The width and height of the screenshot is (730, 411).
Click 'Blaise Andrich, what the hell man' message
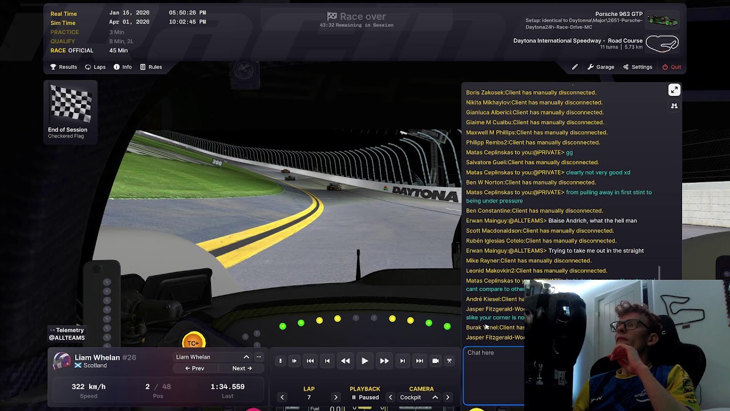592,221
